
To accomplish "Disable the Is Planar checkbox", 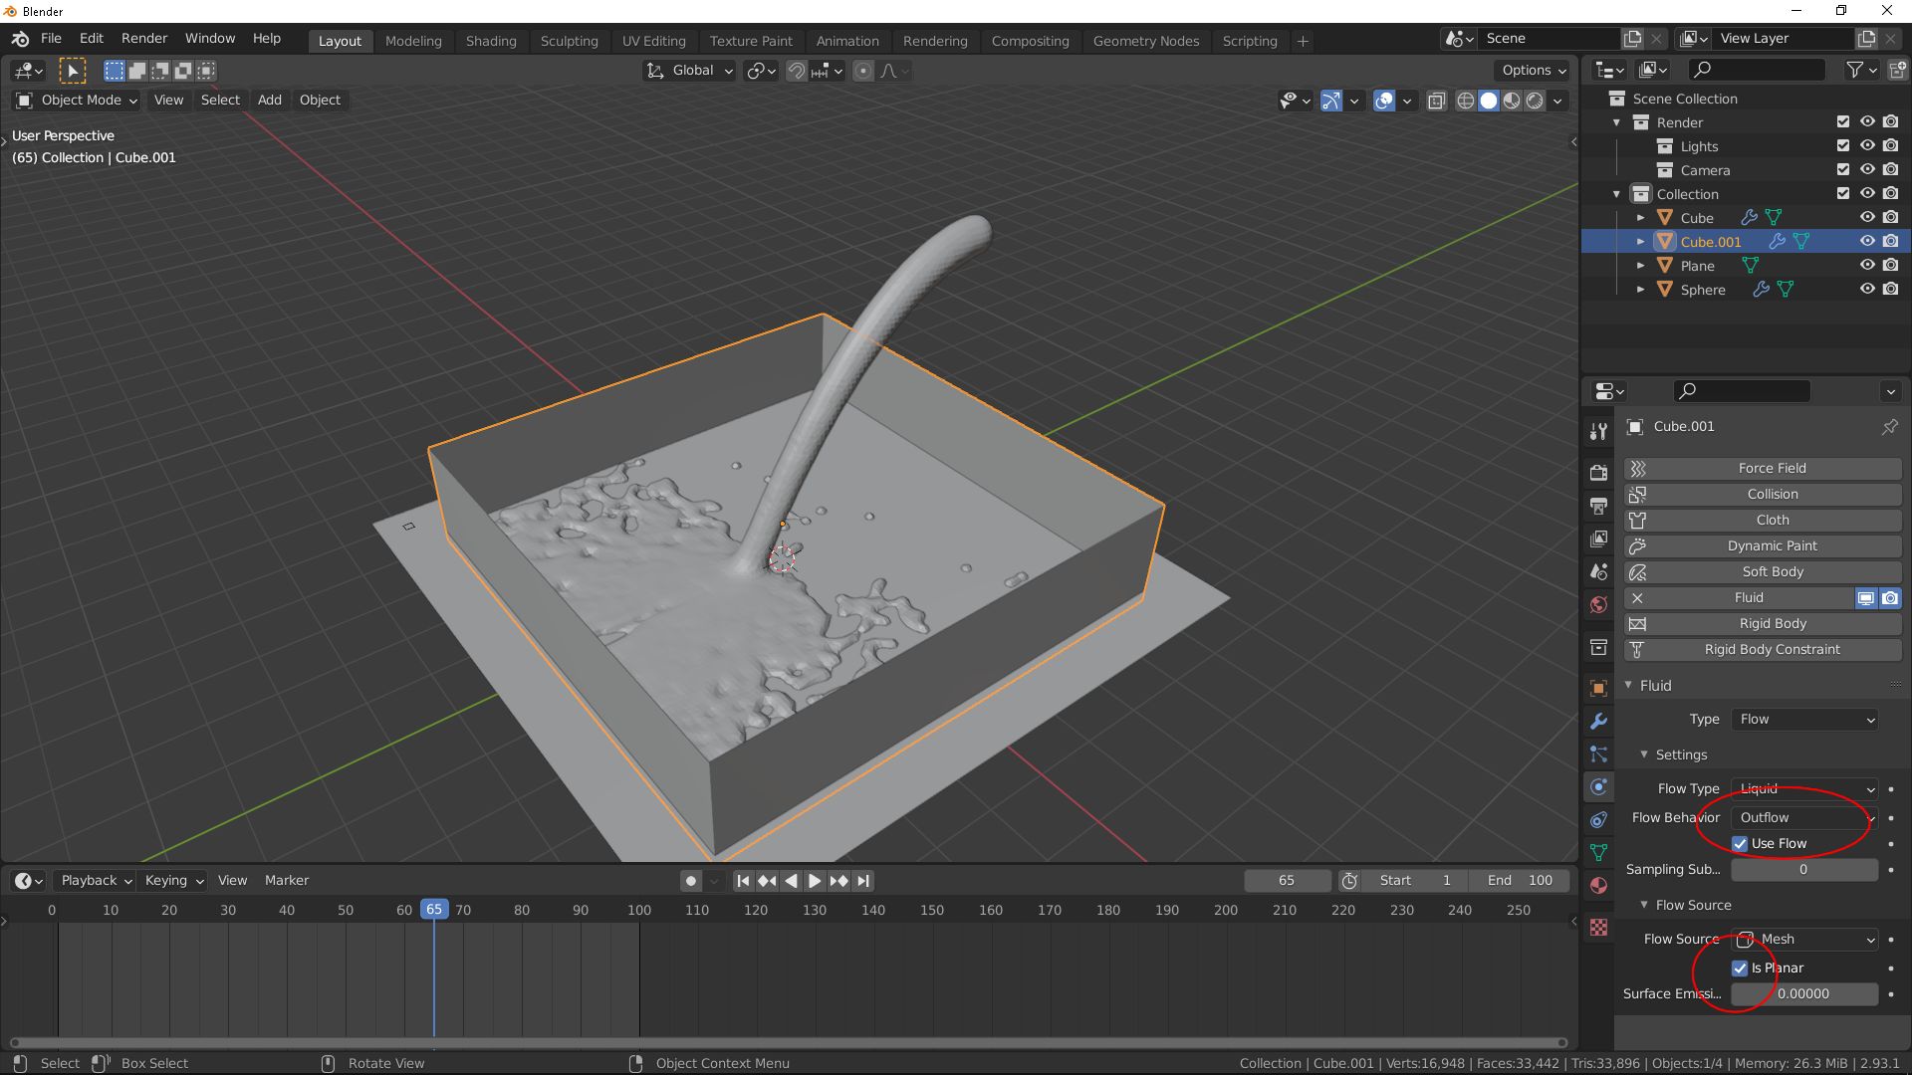I will click(x=1740, y=967).
